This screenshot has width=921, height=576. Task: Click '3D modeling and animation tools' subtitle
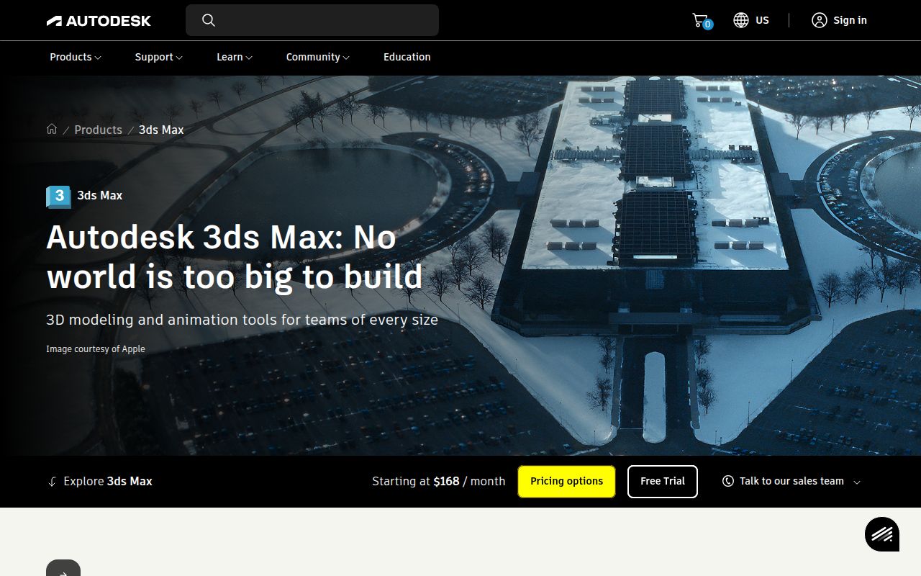242,320
